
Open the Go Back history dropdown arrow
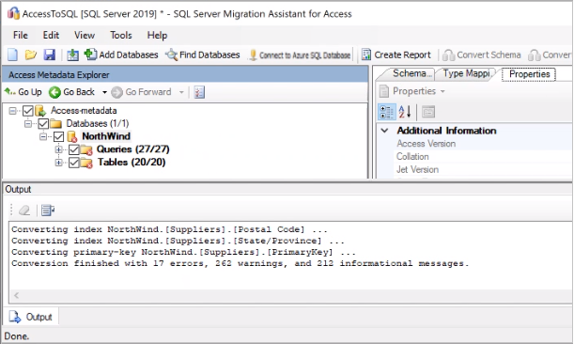tap(104, 92)
